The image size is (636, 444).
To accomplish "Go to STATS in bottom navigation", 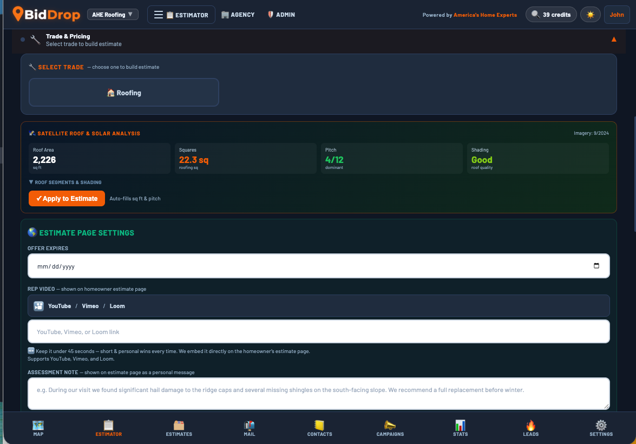I will tap(461, 428).
